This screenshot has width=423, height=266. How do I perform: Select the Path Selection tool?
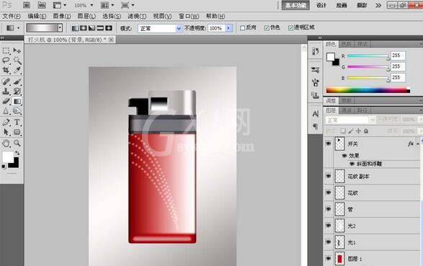[x=6, y=132]
